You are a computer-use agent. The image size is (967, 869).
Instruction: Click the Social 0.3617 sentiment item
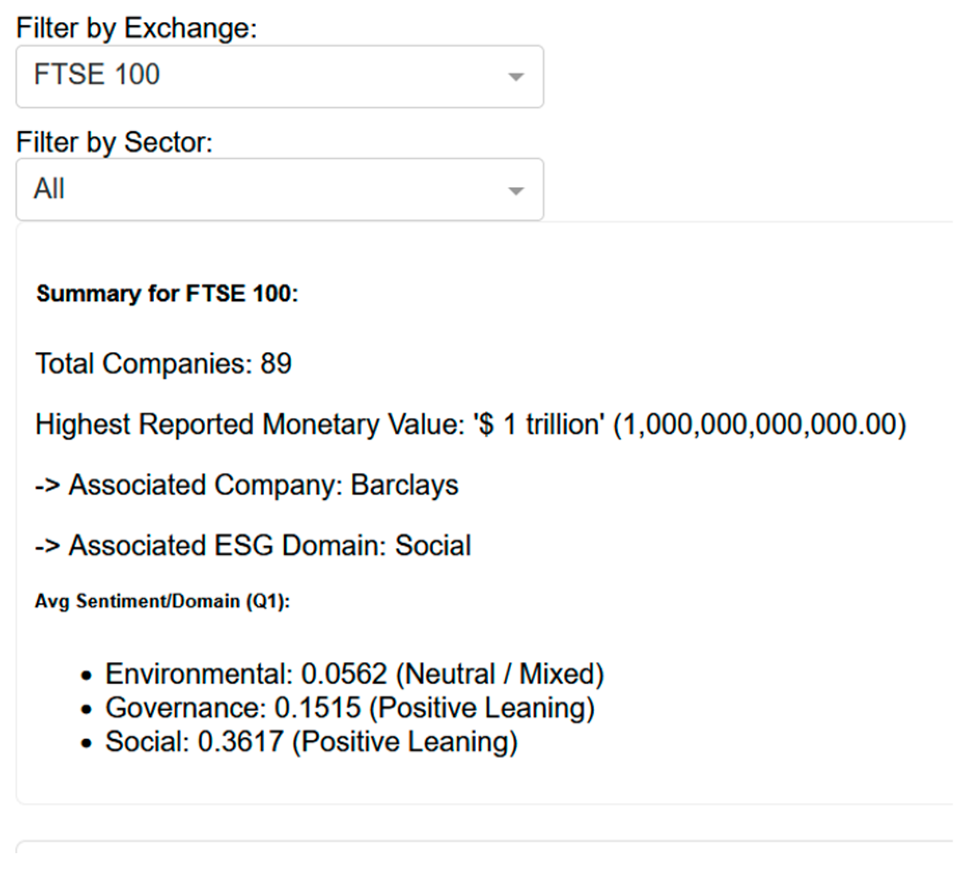pyautogui.click(x=311, y=741)
